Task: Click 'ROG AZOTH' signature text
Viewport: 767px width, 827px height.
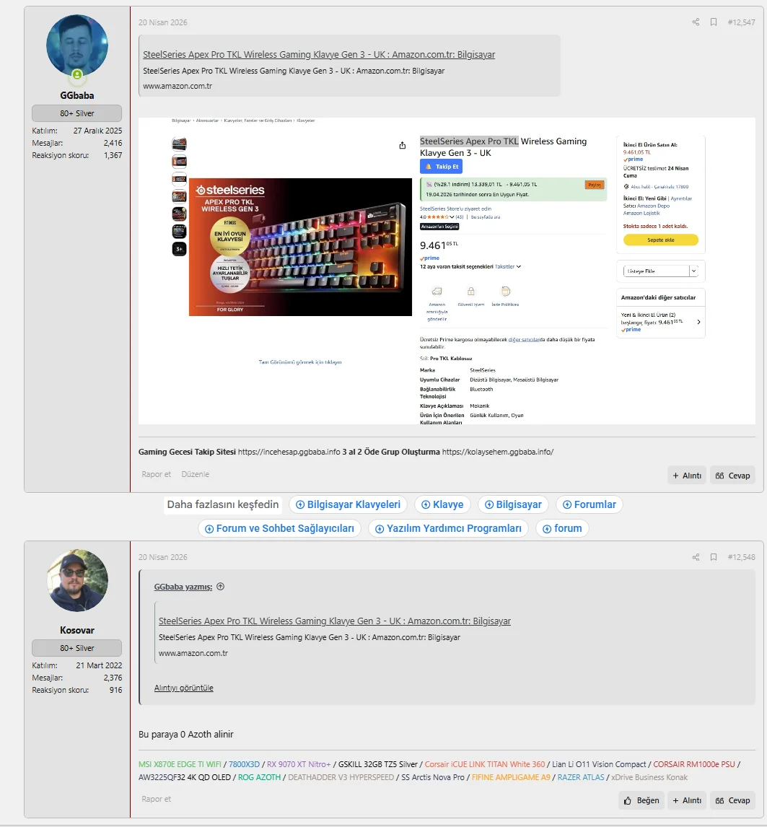Action: click(259, 777)
